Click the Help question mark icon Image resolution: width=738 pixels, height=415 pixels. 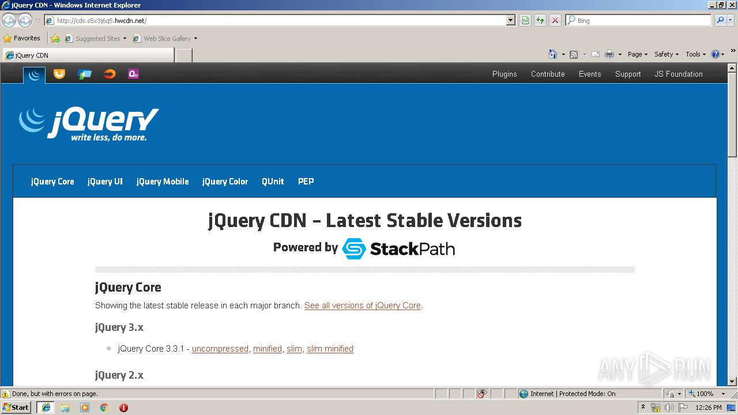(x=716, y=54)
